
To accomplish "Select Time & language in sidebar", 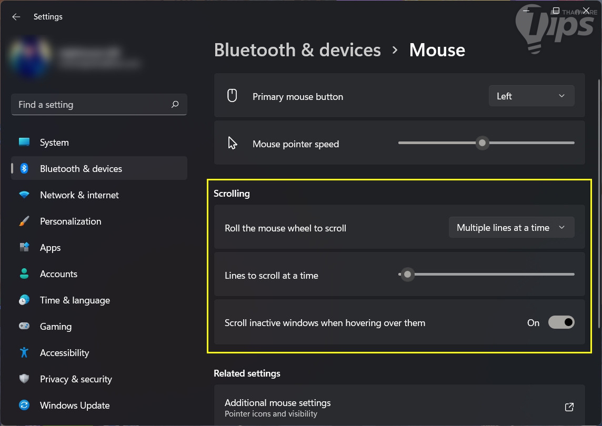I will coord(75,300).
